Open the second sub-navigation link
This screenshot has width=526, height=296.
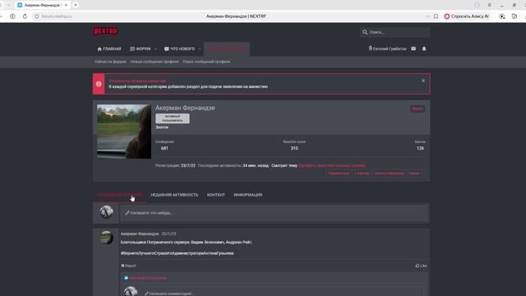tap(155, 62)
